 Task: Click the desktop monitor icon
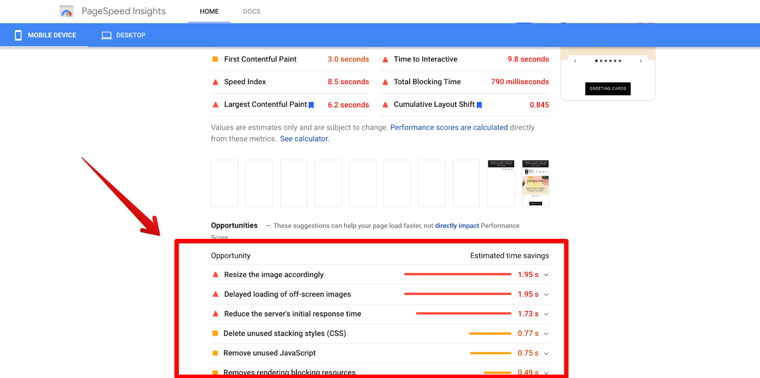(106, 35)
